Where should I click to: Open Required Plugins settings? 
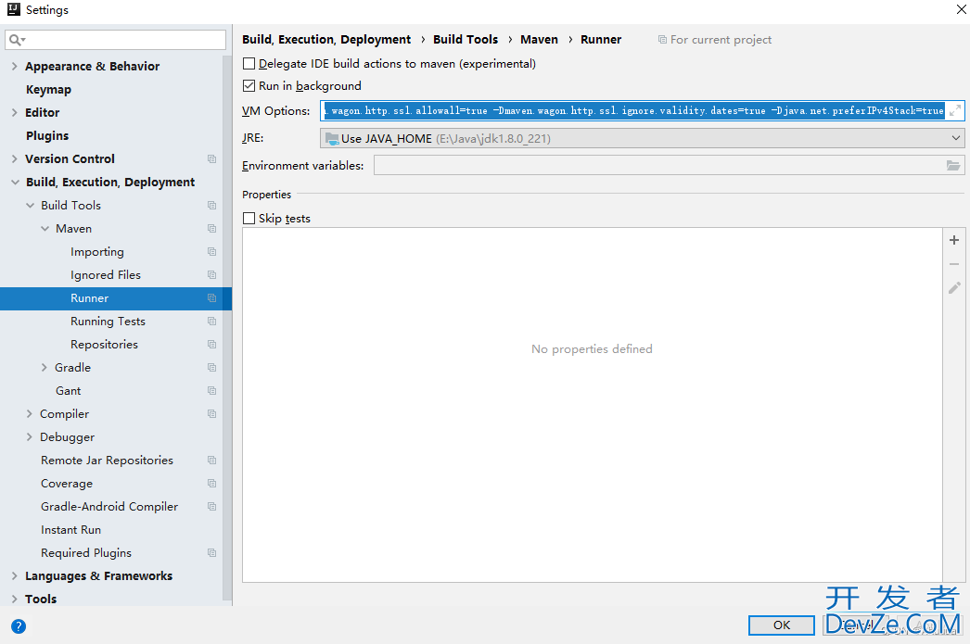click(86, 553)
